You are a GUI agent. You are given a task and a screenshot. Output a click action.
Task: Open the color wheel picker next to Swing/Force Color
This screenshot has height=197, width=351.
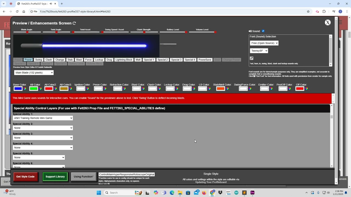coord(250,89)
